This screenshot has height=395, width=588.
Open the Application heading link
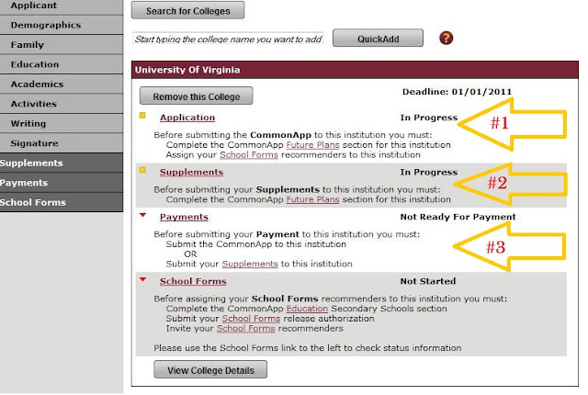(x=187, y=118)
